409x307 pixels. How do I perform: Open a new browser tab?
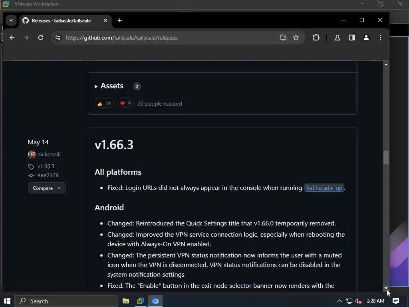pos(120,20)
